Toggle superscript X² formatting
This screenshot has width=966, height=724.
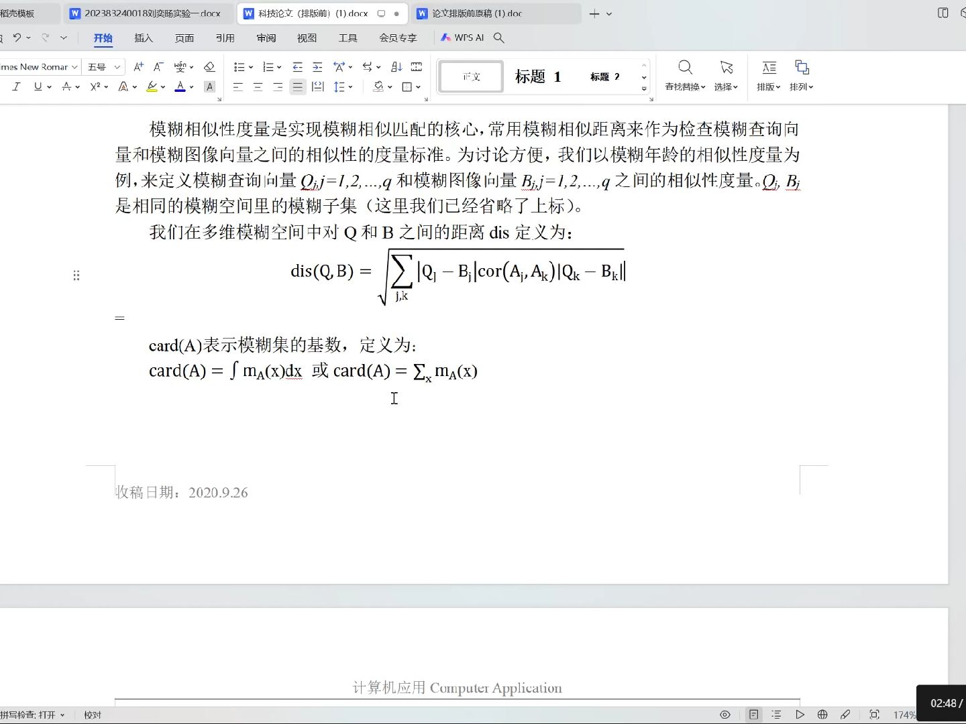pyautogui.click(x=95, y=86)
